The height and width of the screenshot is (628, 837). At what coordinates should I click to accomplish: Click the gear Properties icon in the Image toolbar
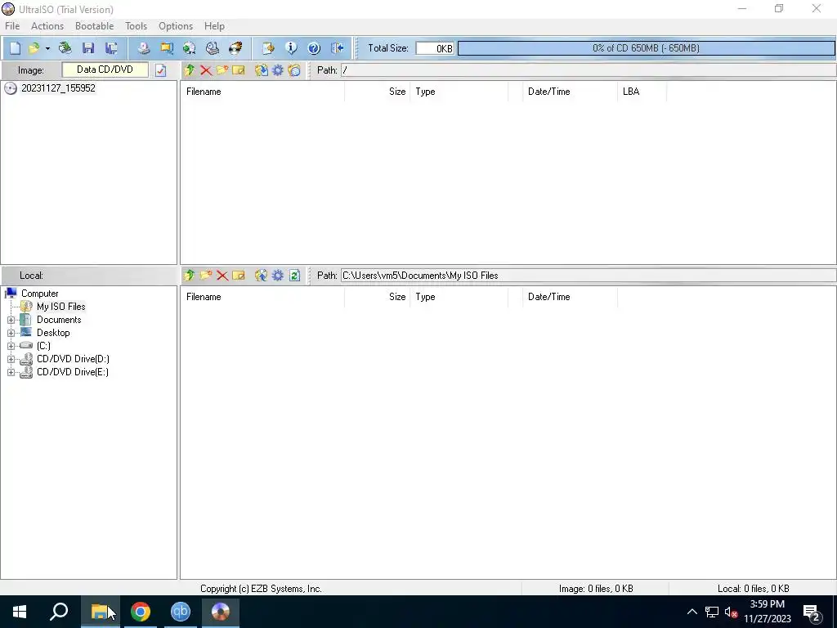(x=278, y=70)
